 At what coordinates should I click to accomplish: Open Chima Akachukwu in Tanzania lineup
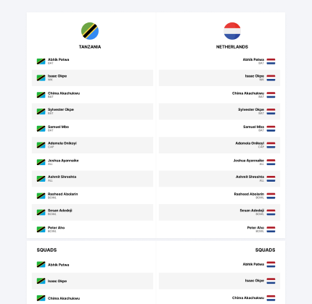click(x=64, y=93)
